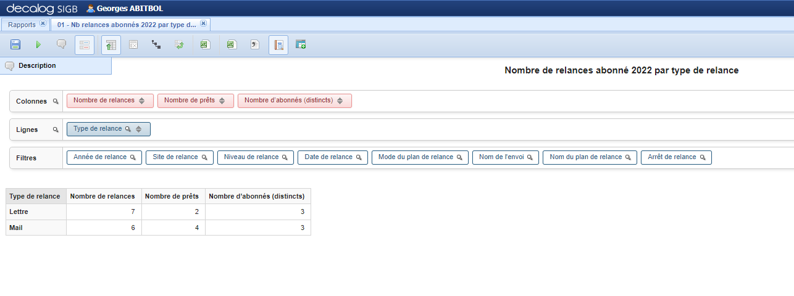Close the 01 - Nb relances abonnés tab
The image size is (794, 296).
203,24
